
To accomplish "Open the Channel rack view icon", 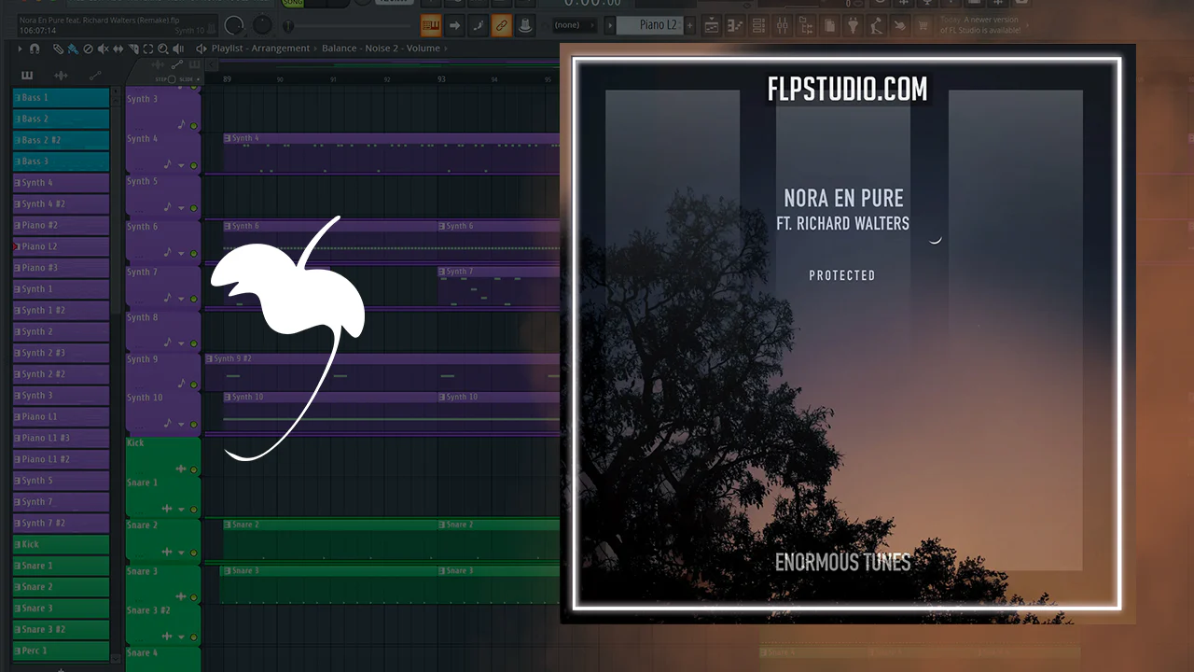I will 760,26.
